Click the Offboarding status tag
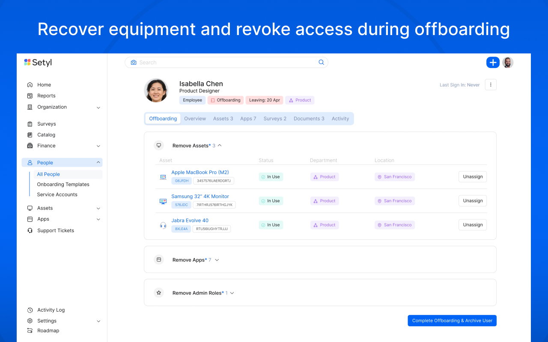This screenshot has height=342, width=548. click(x=226, y=100)
